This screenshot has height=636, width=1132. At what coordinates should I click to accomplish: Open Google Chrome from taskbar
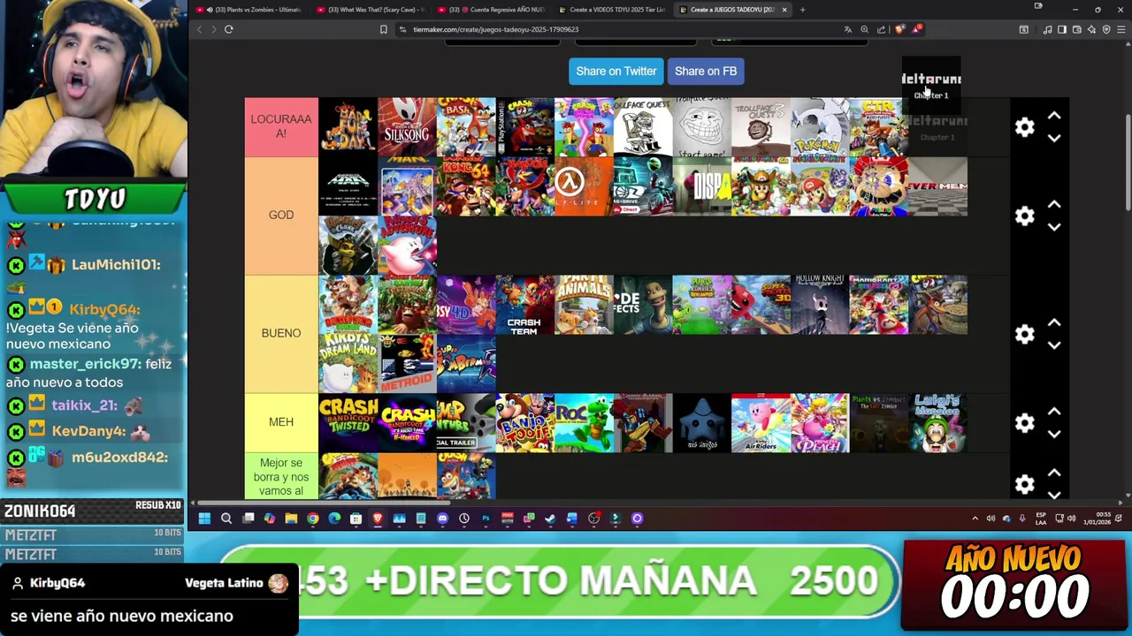312,519
